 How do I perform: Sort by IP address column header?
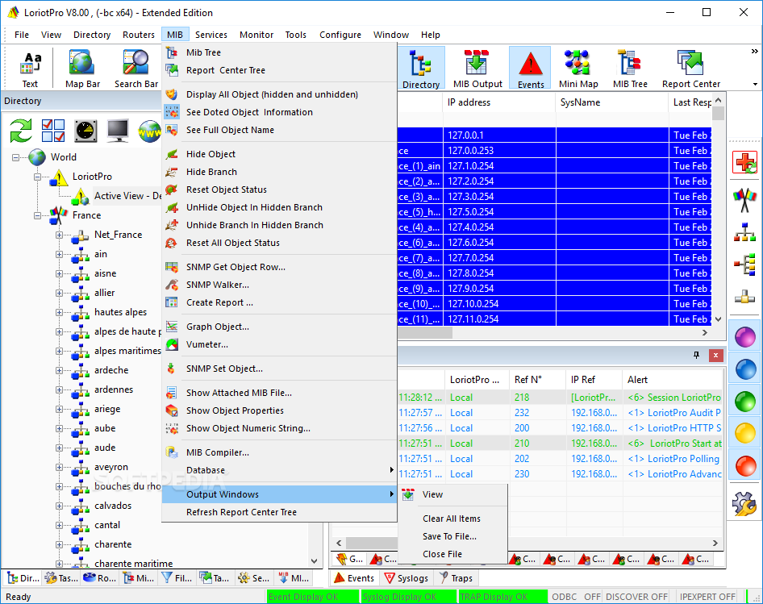click(498, 102)
